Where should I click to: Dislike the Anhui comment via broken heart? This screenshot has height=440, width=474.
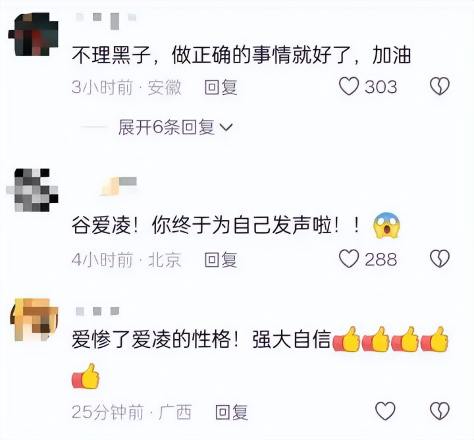click(440, 86)
